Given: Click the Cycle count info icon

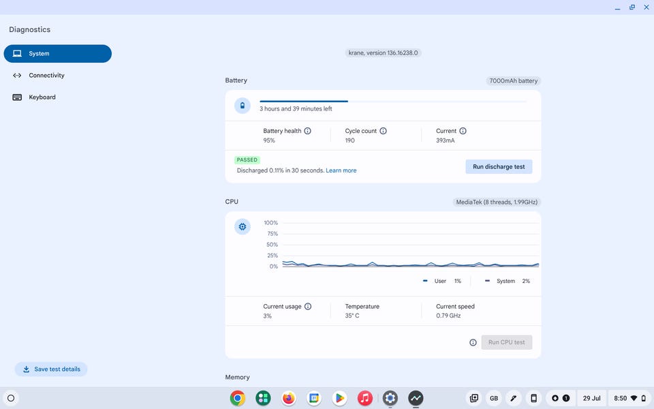Looking at the screenshot, I should click(383, 131).
